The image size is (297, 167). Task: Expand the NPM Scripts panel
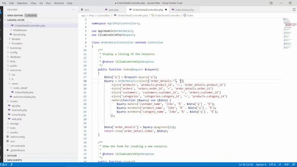[5, 160]
